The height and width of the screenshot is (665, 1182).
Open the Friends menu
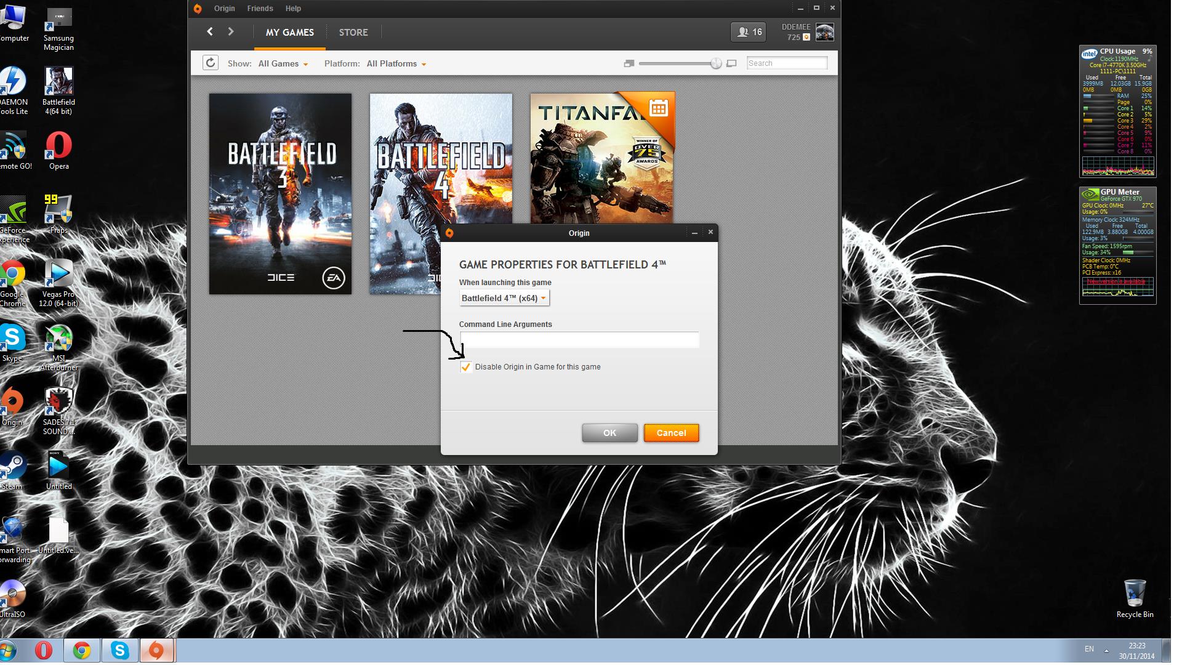pos(260,9)
